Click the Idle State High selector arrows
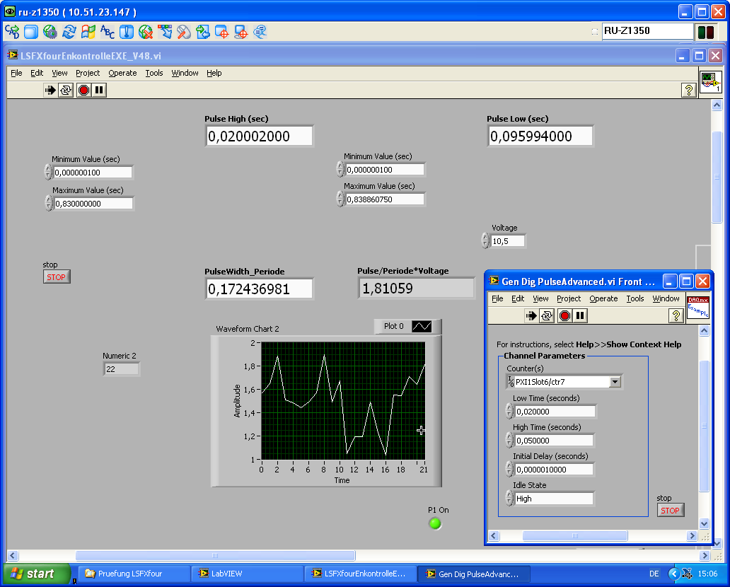The image size is (730, 587). (x=509, y=499)
